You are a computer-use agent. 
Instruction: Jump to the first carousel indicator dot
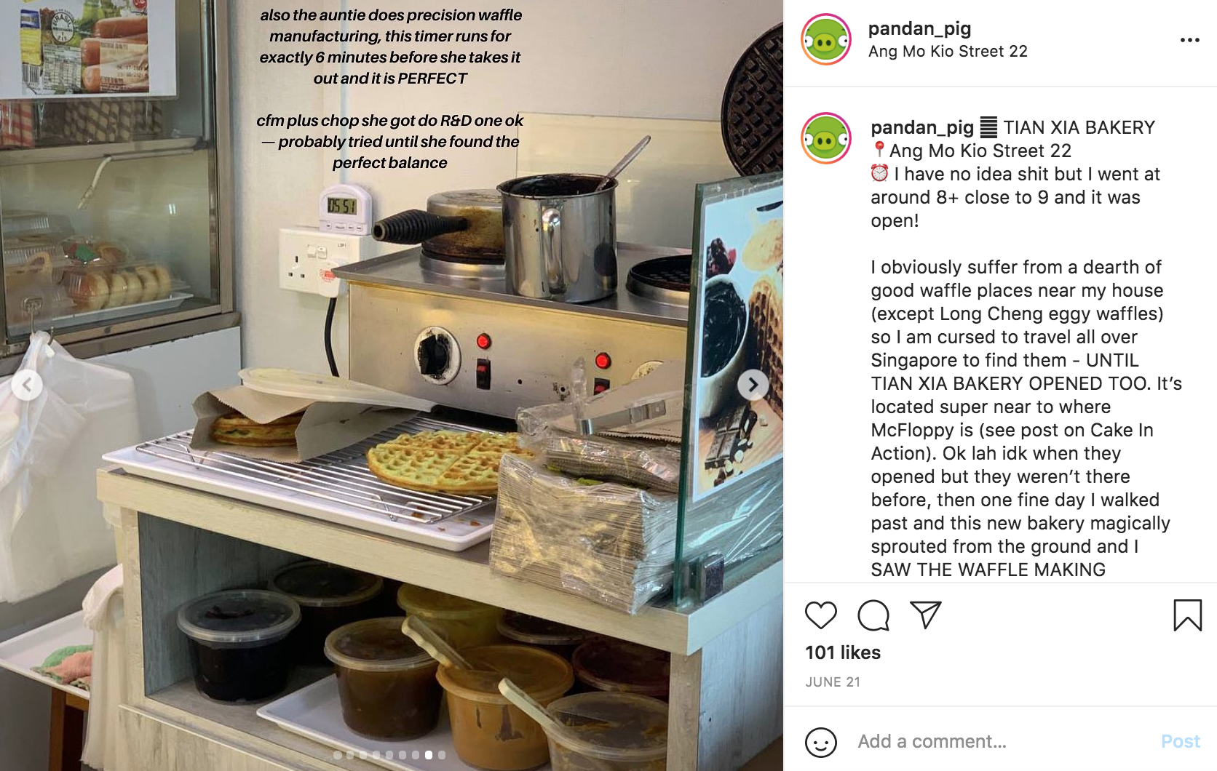point(337,755)
